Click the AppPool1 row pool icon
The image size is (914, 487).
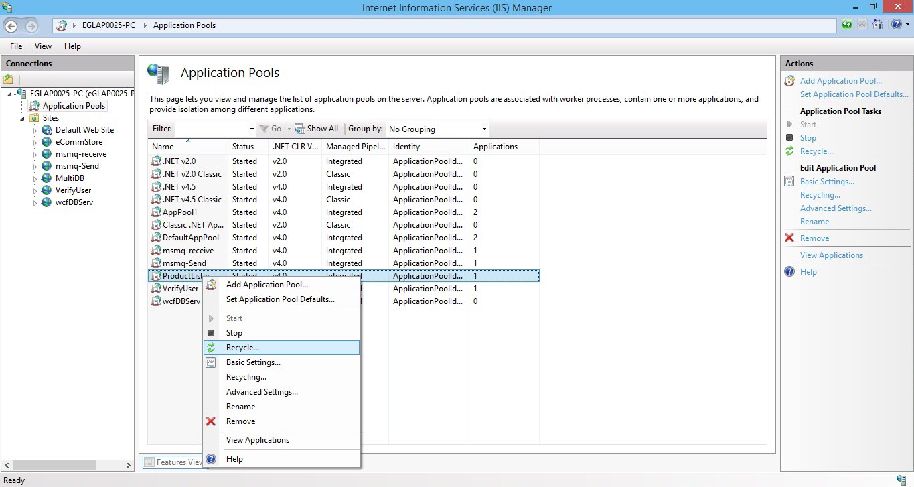coord(156,212)
